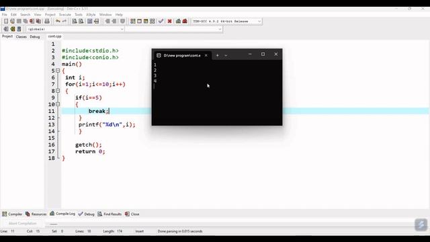Open the View menu
This screenshot has width=430, height=242.
[x=38, y=15]
